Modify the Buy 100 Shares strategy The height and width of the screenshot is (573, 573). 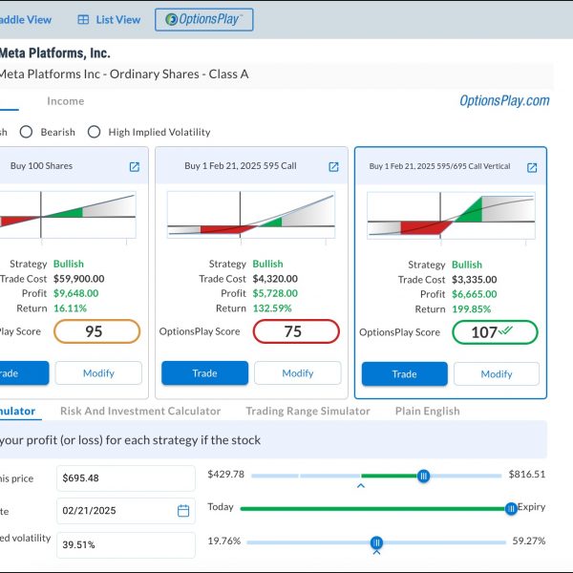click(x=98, y=373)
